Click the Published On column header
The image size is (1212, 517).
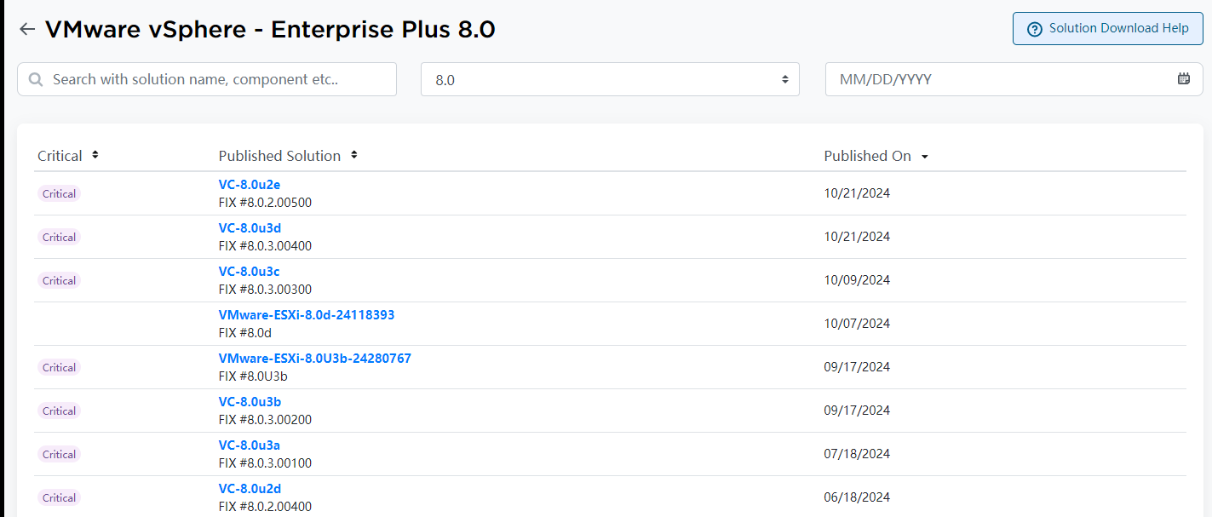(867, 156)
